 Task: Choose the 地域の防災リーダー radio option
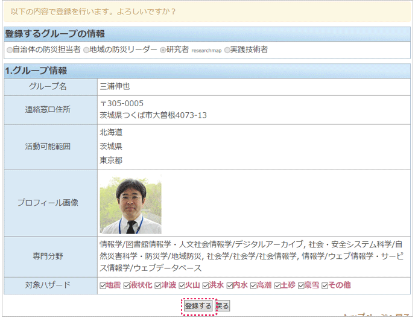pos(86,49)
